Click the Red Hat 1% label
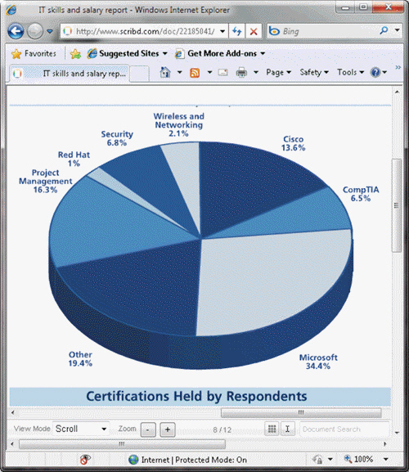409x472 pixels. 74,159
